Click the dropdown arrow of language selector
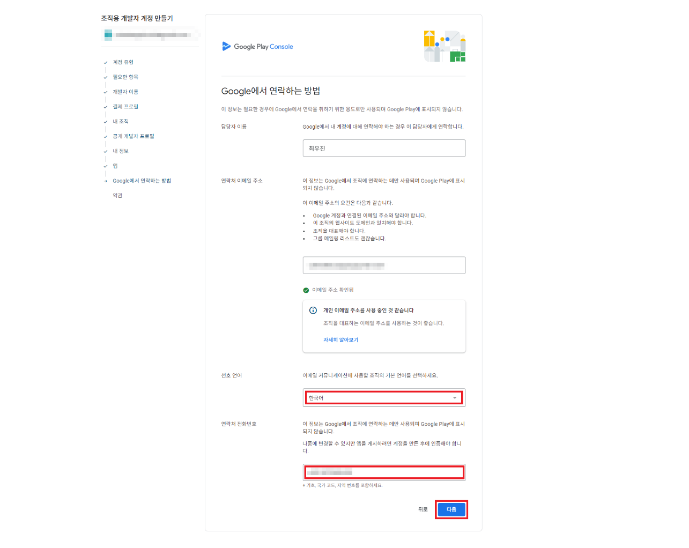 coord(455,398)
